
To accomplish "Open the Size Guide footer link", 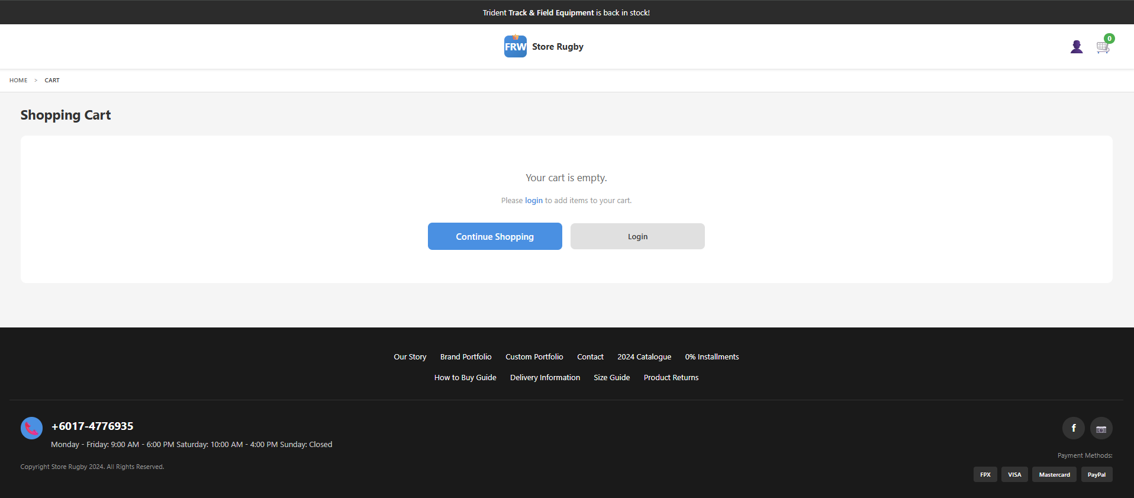I will tap(611, 378).
